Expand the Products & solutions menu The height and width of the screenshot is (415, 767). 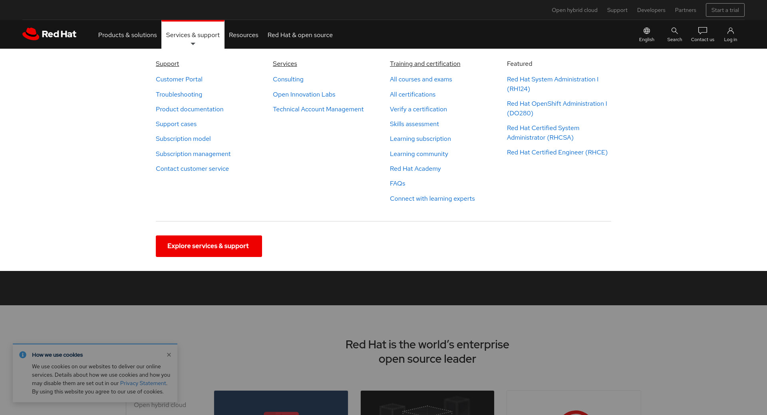[127, 35]
